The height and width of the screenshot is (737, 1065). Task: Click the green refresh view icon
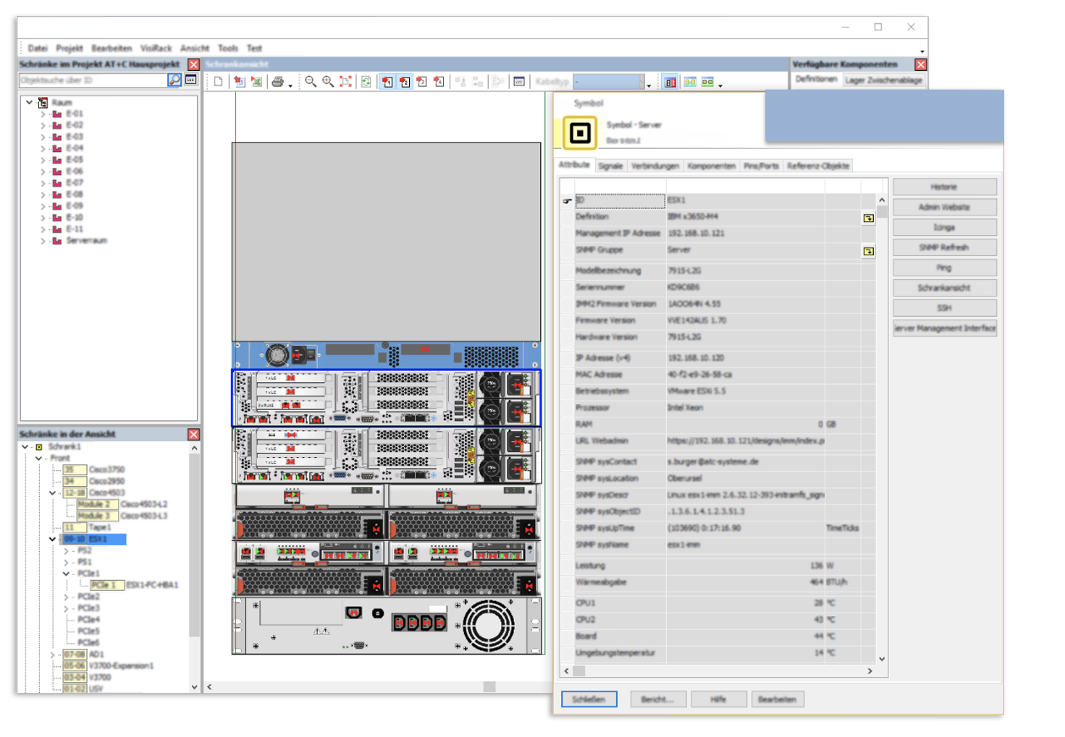coord(366,82)
